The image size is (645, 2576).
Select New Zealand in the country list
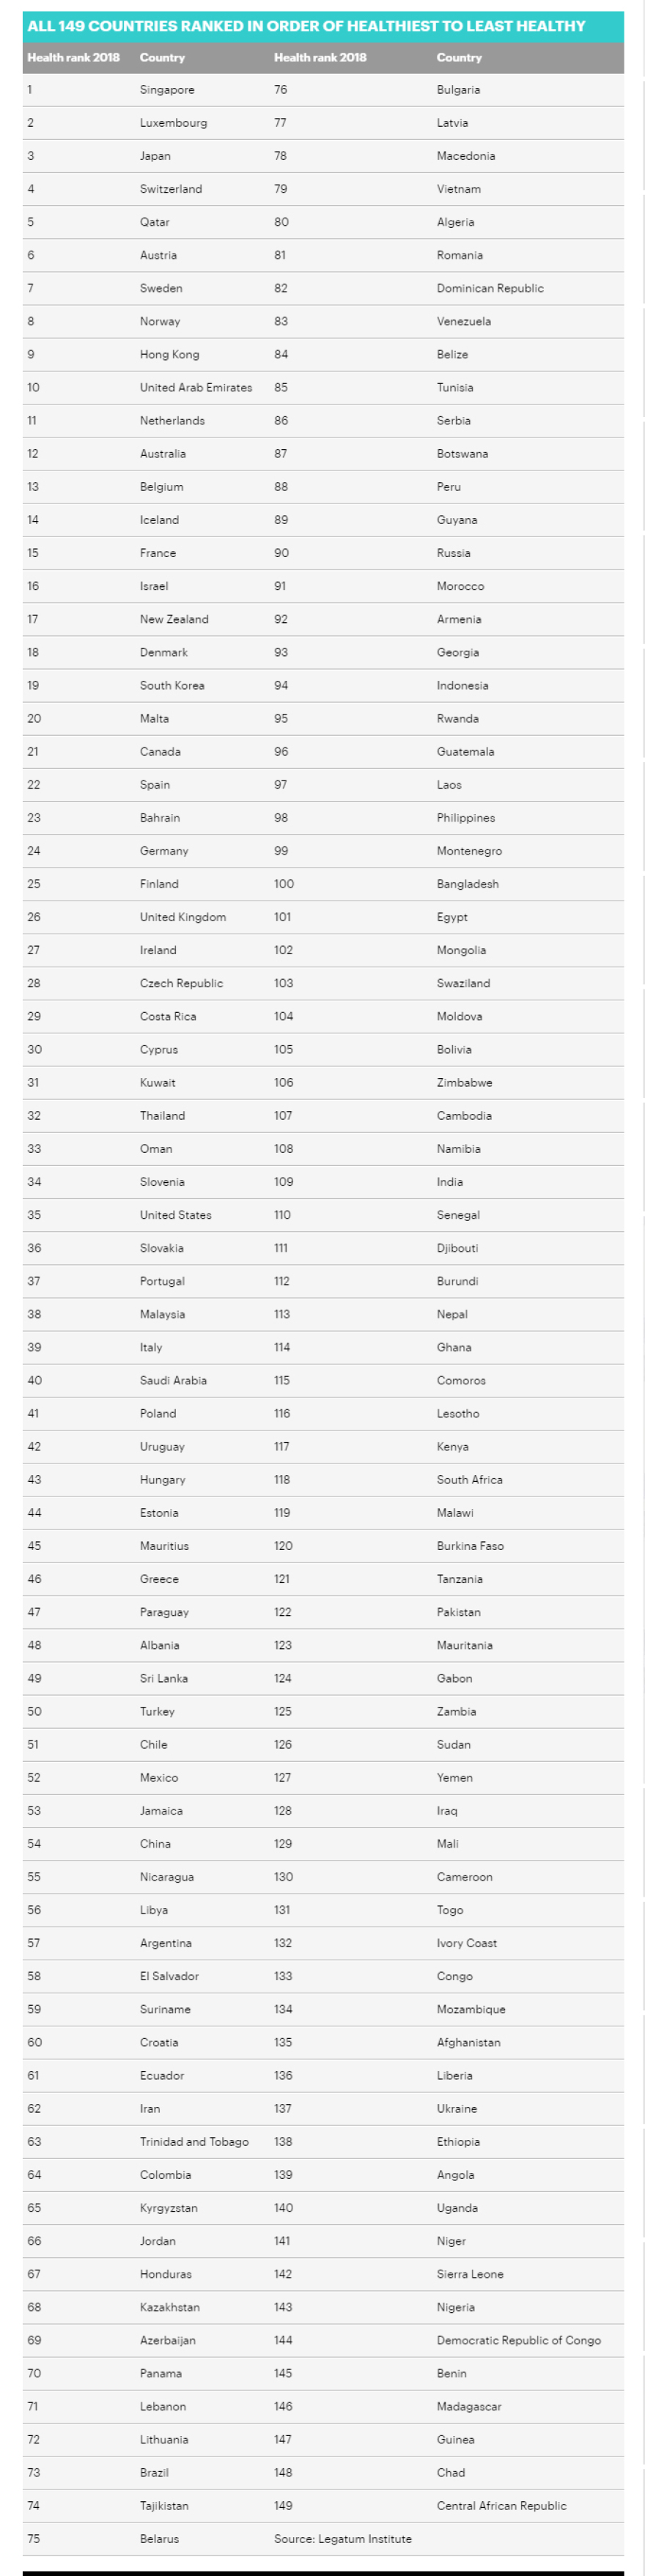[x=174, y=619]
